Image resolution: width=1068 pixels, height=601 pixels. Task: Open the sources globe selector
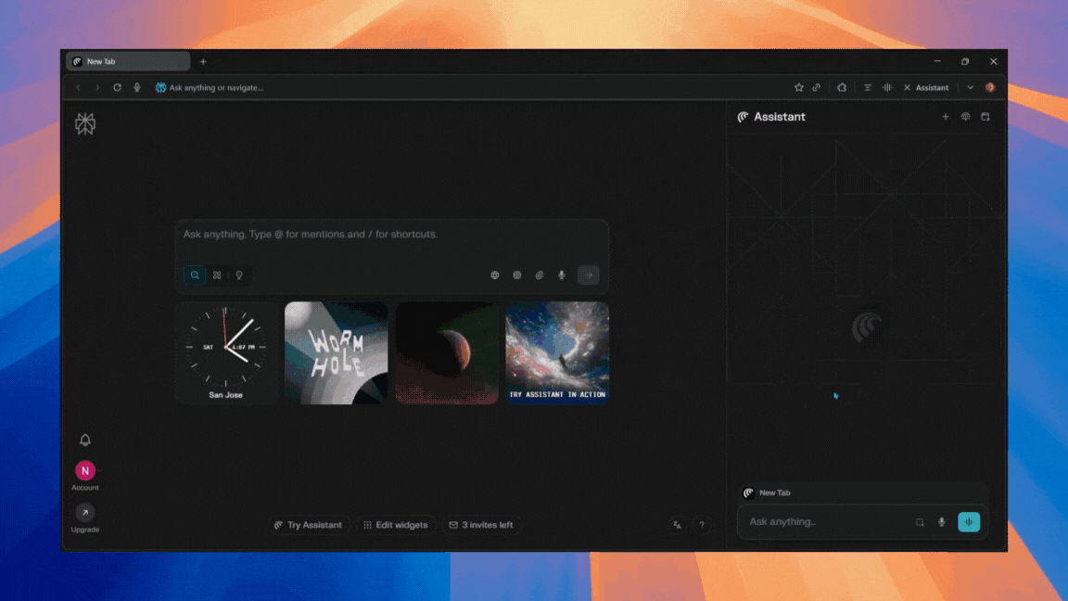[x=495, y=275]
